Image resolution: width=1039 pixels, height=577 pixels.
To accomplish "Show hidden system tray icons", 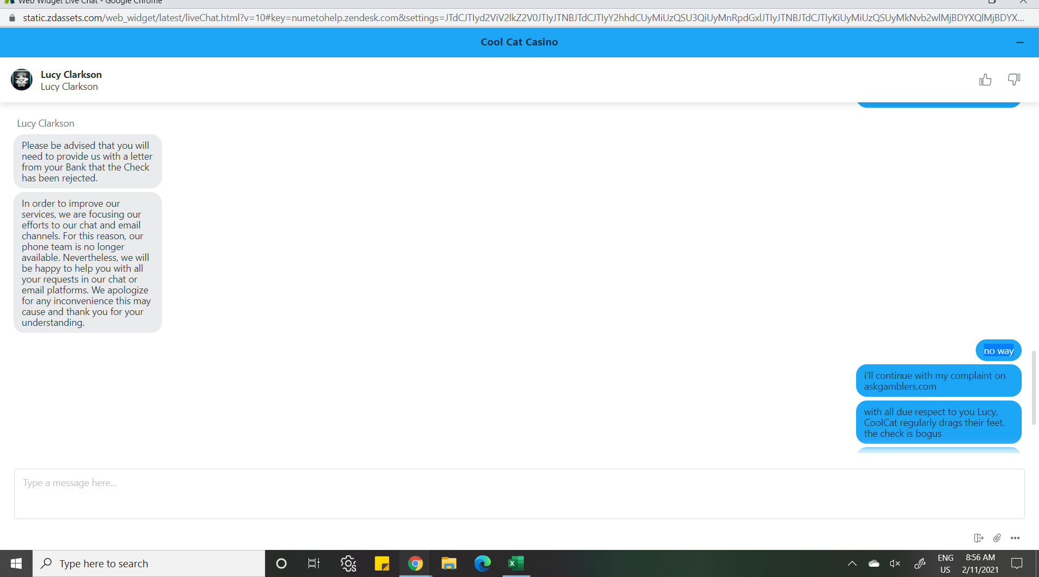I will click(852, 563).
